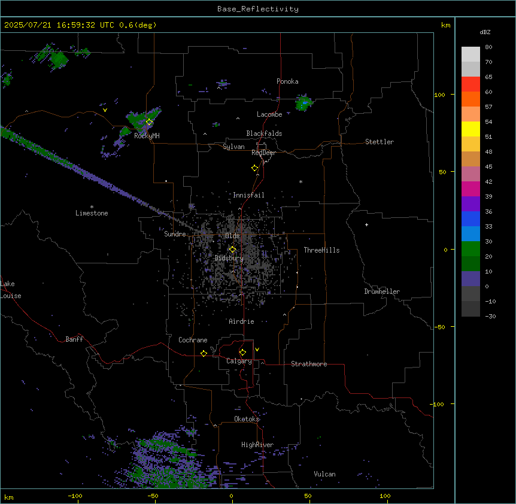Click the Limestone label
Screen dimensions: 516x504
coord(92,213)
